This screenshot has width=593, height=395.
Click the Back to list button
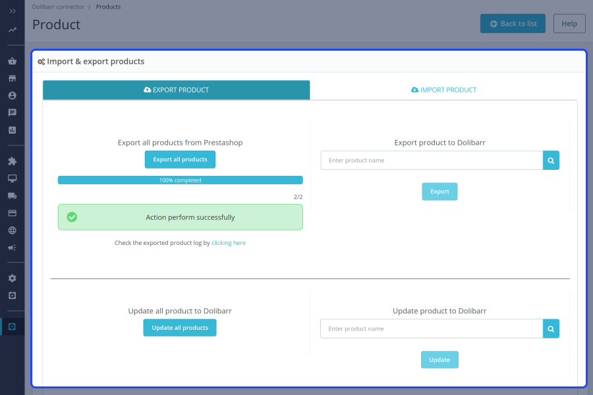(x=513, y=24)
